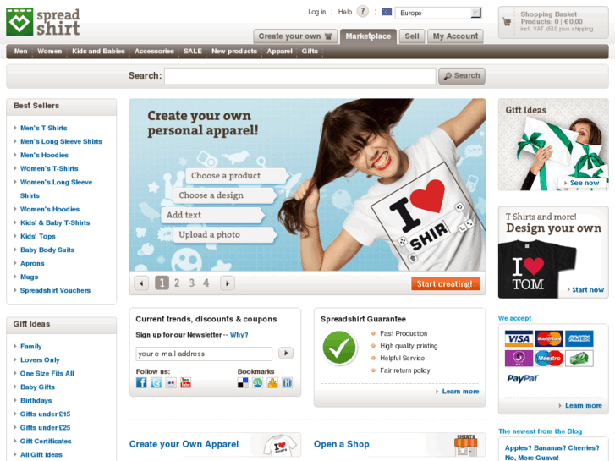
Task: Open the SALE menu item
Action: 193,51
